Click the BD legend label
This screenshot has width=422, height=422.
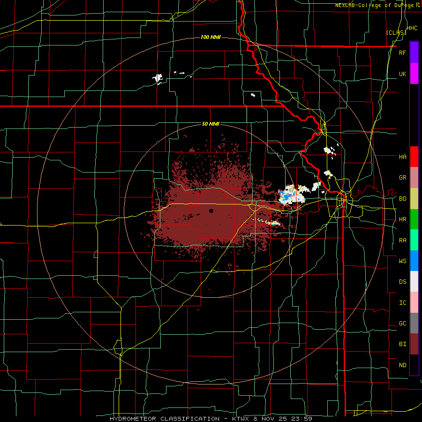tap(402, 199)
